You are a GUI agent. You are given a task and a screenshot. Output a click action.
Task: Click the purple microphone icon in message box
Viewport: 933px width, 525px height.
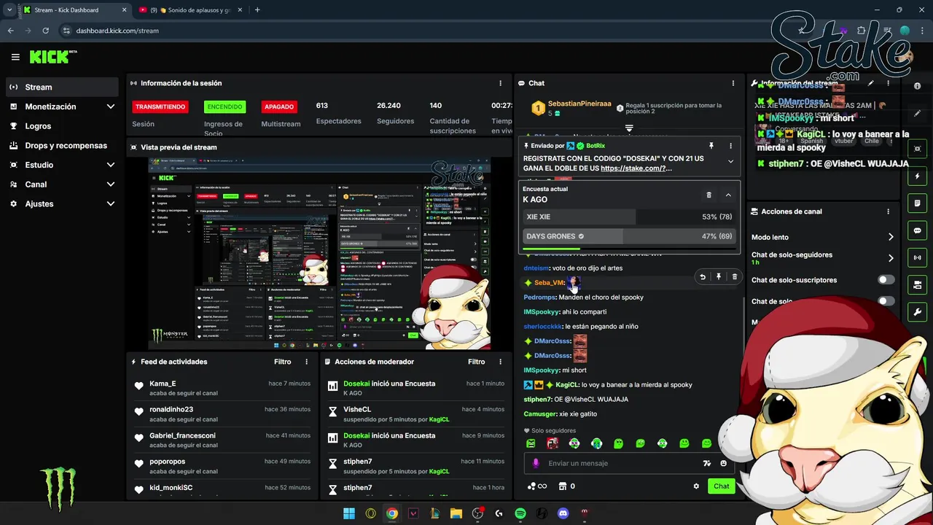tap(536, 463)
